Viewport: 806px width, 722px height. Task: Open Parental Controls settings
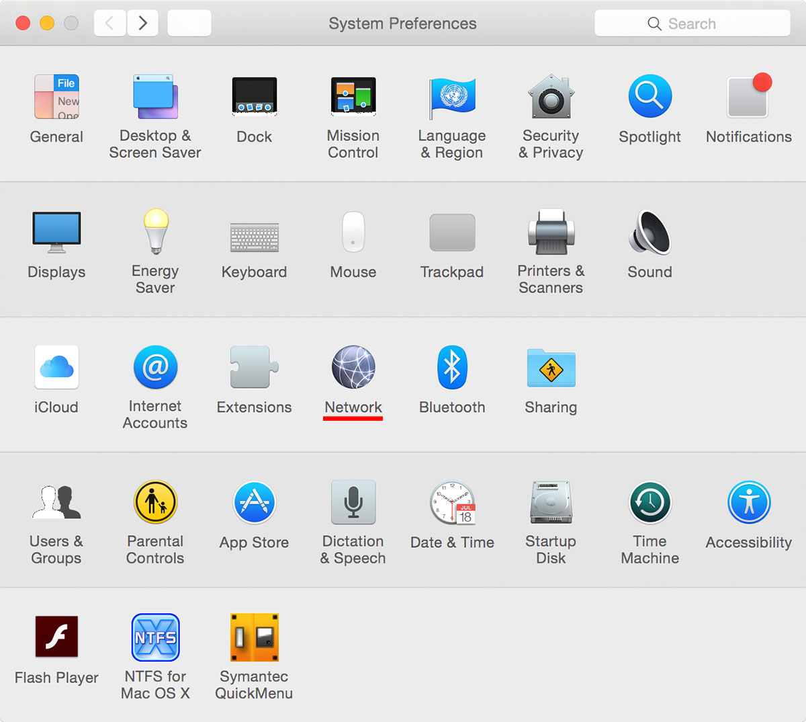(155, 503)
